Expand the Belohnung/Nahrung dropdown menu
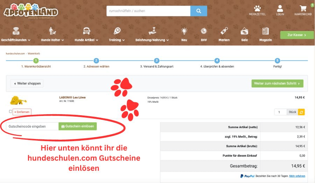 (x=152, y=40)
